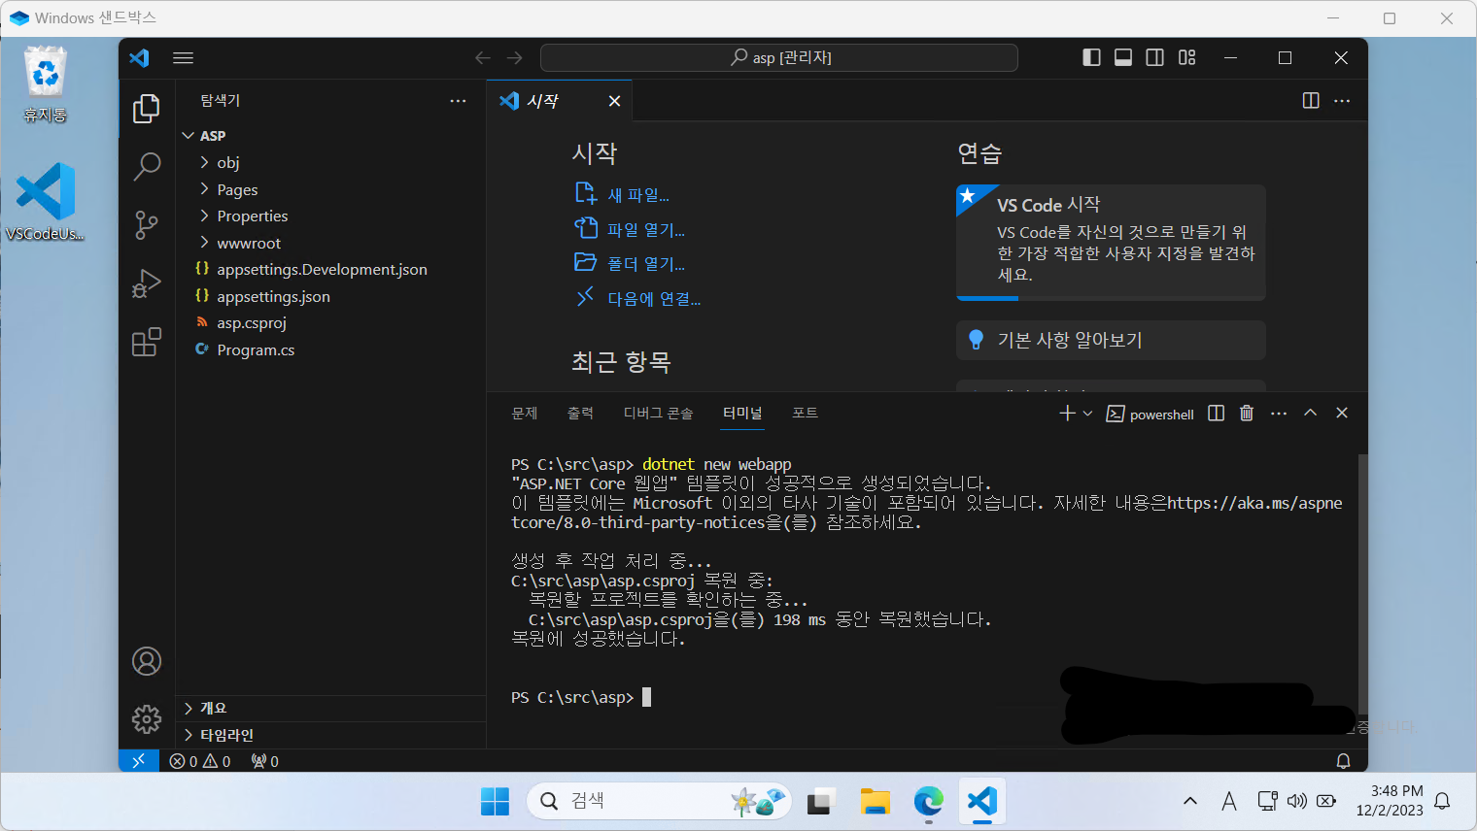Open the Run and Debug view
This screenshot has height=831, width=1477.
pyautogui.click(x=146, y=283)
